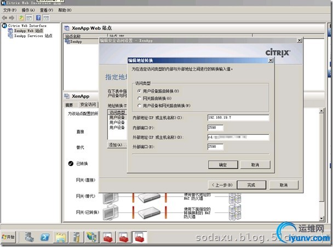This screenshot has width=333, height=247.
Task: Open the 开始 Start button
Action: [9, 237]
